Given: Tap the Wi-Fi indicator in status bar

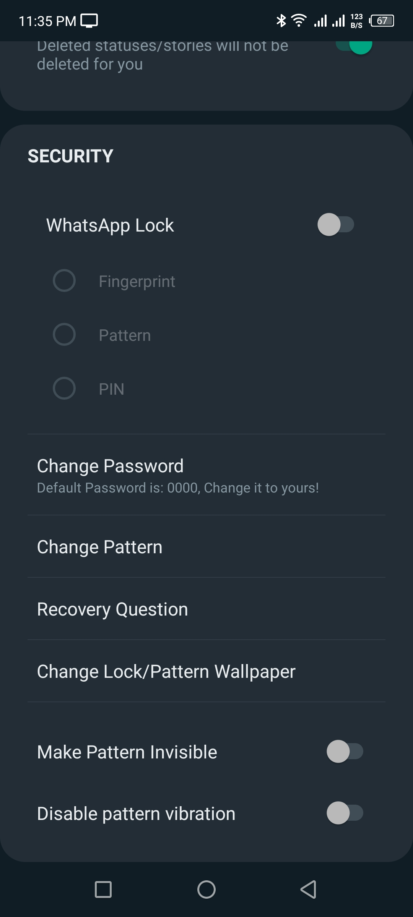Looking at the screenshot, I should click(x=299, y=20).
